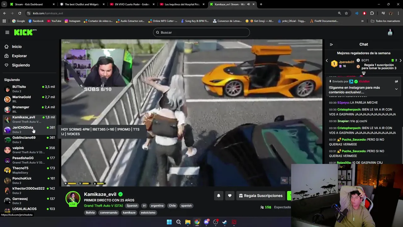This screenshot has width=403, height=227.
Task: Mute the Kamikaze_evil Stream tab audio
Action: [248, 4]
